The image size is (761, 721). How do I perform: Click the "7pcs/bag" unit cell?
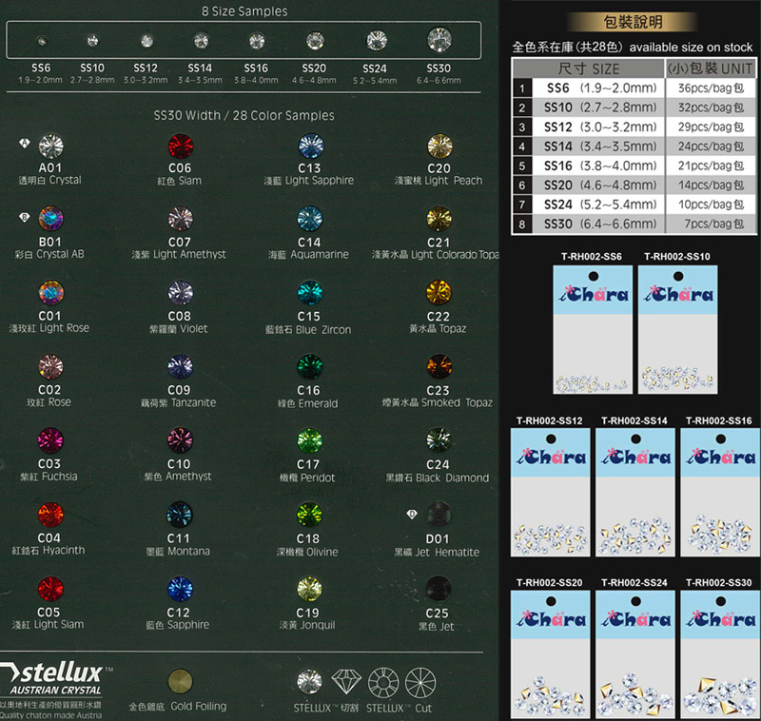tap(711, 224)
